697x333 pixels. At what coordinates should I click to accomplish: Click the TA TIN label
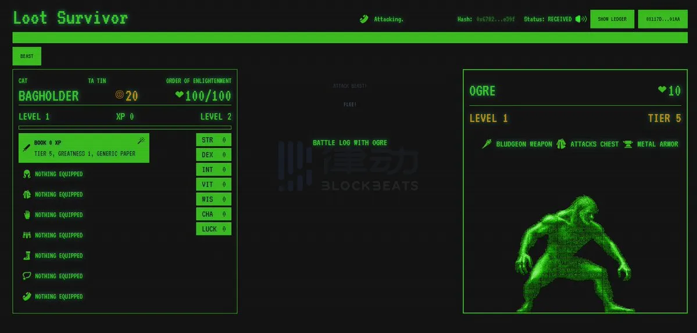click(97, 81)
